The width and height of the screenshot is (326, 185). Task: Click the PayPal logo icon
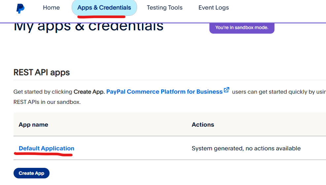point(20,8)
